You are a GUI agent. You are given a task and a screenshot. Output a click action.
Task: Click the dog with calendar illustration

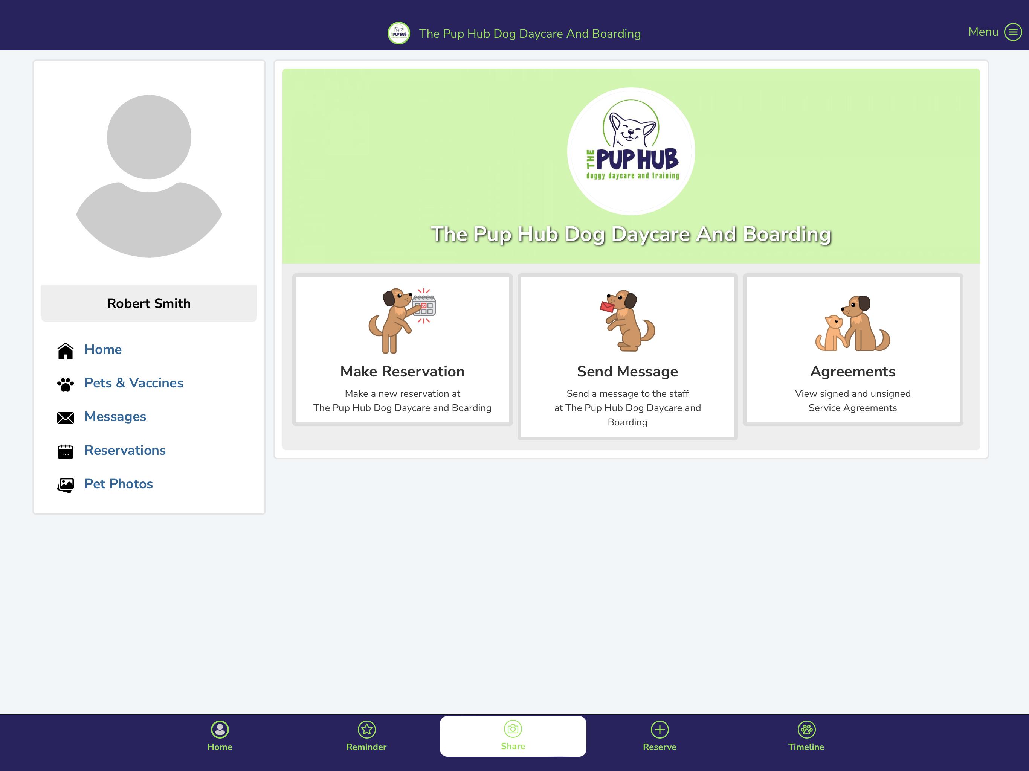click(402, 320)
